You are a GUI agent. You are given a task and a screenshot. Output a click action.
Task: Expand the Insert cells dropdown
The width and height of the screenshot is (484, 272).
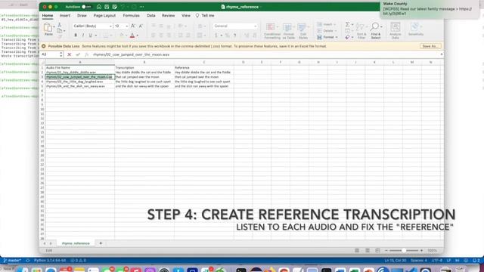(334, 24)
